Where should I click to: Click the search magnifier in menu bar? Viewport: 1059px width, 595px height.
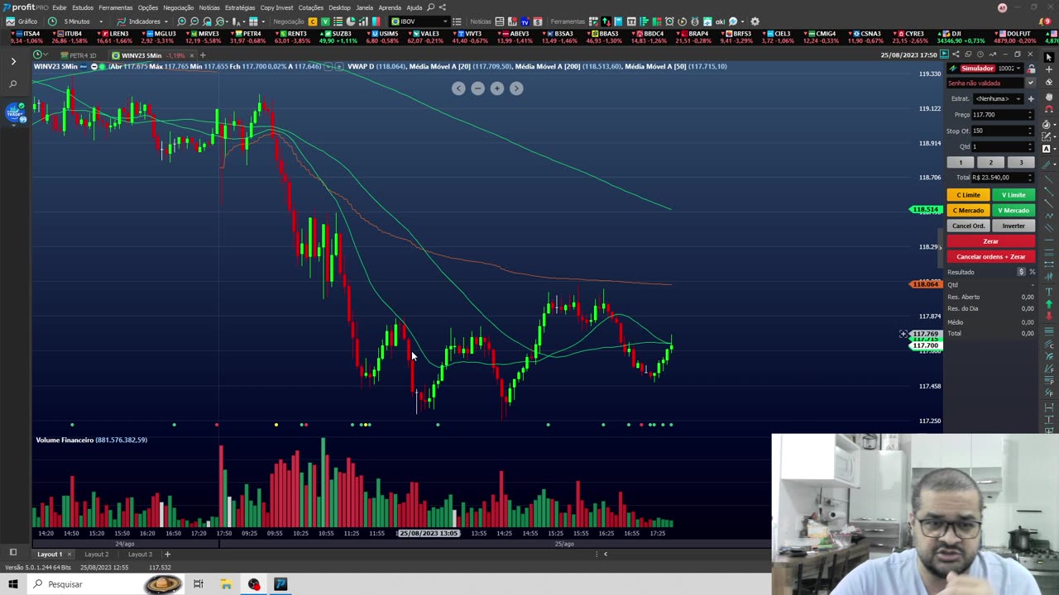pos(431,7)
